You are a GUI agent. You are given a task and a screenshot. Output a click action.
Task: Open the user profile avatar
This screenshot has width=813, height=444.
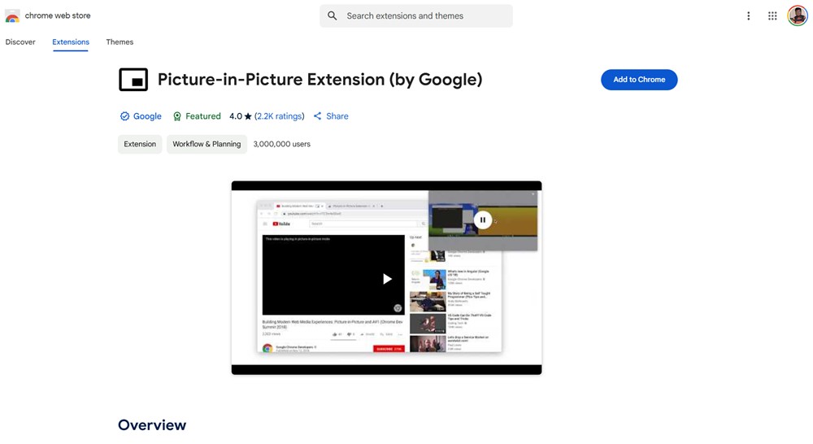[x=798, y=16]
